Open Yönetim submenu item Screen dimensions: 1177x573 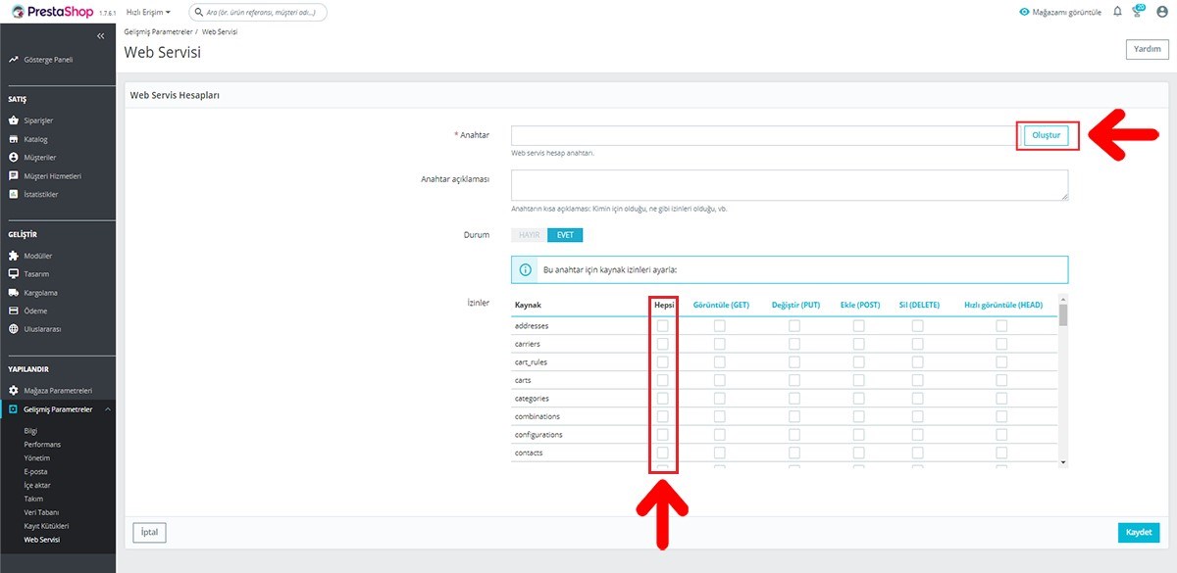(36, 457)
